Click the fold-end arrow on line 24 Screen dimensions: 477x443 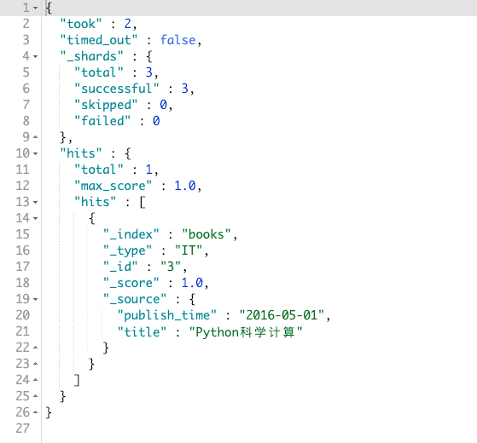pos(36,380)
